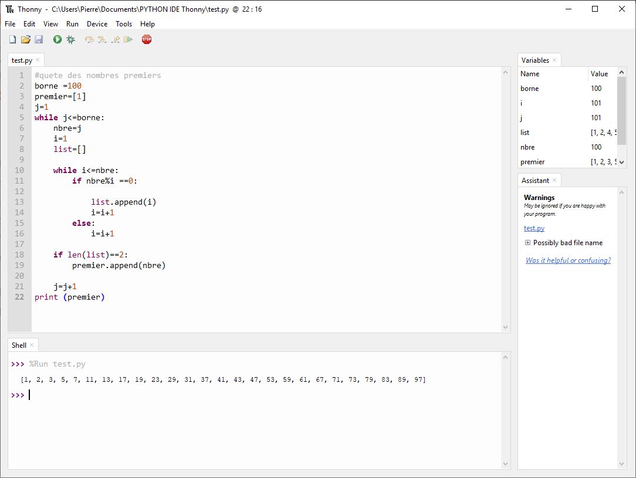Minimize the Thonny window

coord(569,9)
